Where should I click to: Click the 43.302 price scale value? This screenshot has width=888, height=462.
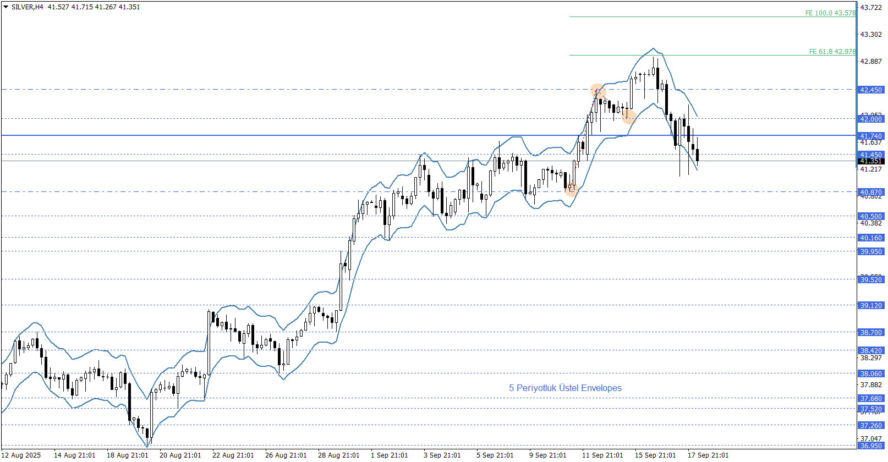coord(871,35)
